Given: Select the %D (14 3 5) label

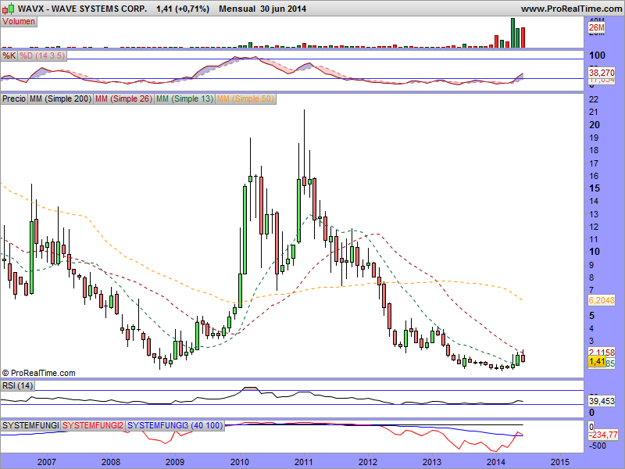Looking at the screenshot, I should tap(42, 55).
